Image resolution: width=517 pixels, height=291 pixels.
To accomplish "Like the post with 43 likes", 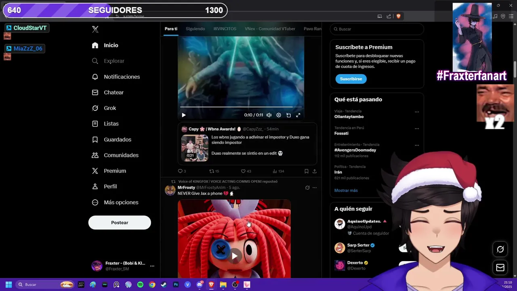I will (246, 171).
